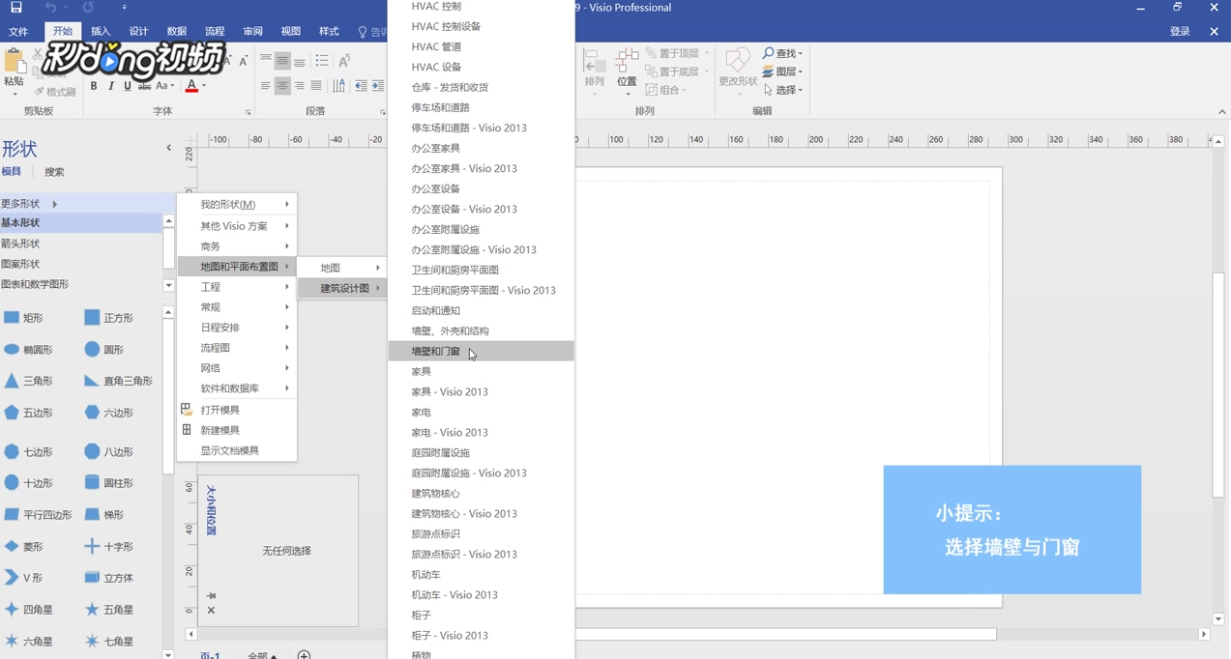This screenshot has width=1231, height=659.
Task: Click the Find (查找) magnifier icon
Action: coord(769,53)
